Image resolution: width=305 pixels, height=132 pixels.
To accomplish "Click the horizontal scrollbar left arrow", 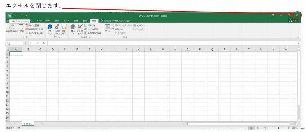I will pos(186,124).
